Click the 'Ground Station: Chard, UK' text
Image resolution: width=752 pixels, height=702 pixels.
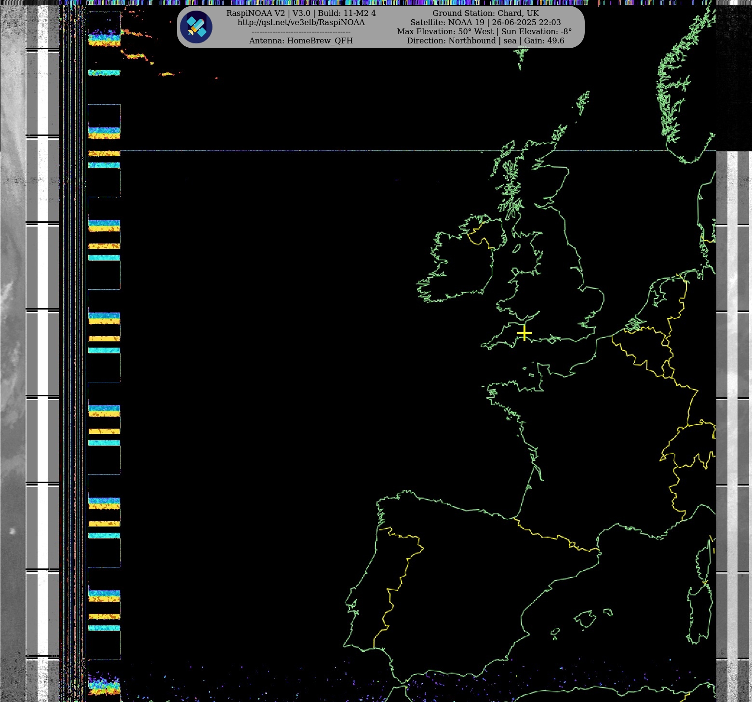(485, 13)
